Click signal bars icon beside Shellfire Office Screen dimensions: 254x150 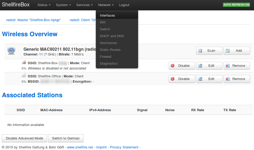(24, 76)
